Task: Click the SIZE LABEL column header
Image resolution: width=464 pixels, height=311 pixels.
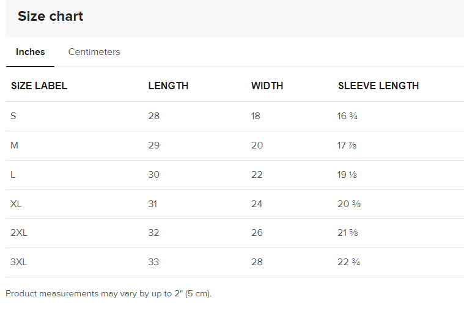Action: (x=39, y=86)
